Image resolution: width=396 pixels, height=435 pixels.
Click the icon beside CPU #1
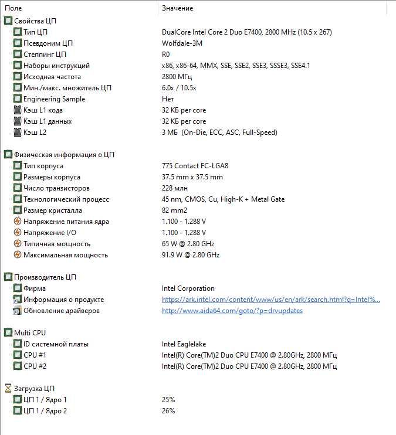pos(17,355)
